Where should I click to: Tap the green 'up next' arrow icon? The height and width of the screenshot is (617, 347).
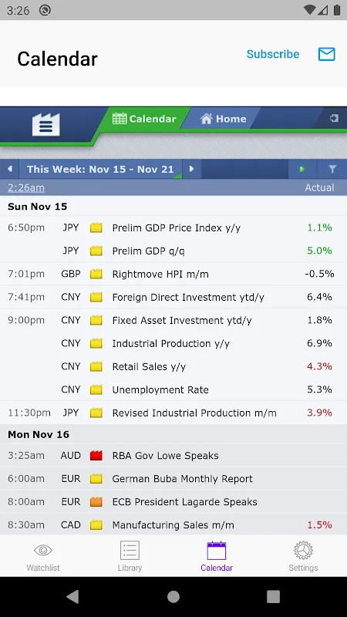302,169
